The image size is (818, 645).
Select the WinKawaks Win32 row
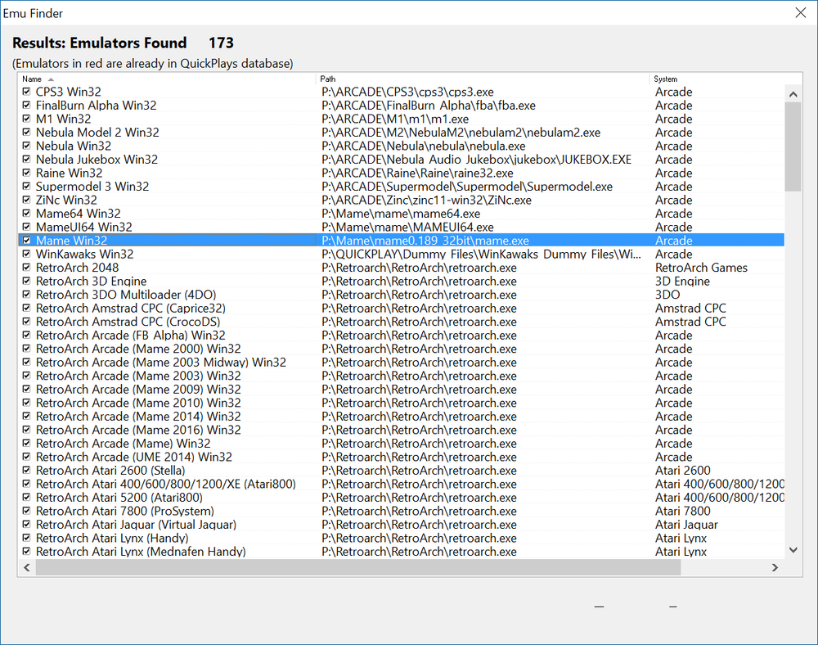click(x=401, y=254)
